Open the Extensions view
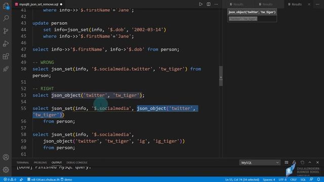This screenshot has height=182, width=324. point(6,56)
